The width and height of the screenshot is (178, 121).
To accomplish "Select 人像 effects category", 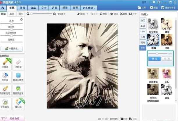I will (143, 37).
